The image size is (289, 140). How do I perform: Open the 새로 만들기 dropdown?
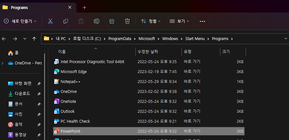(20, 21)
